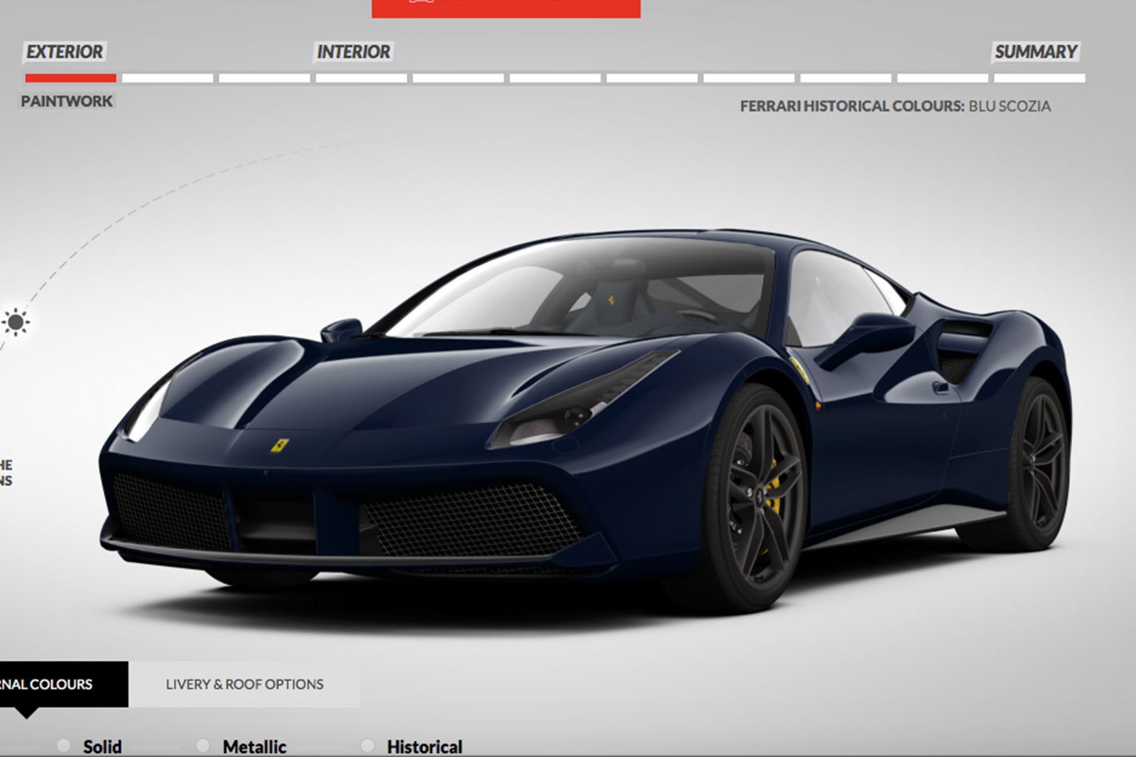Screen dimensions: 1136x757
Task: Choose the Historical paint type radio button
Action: (367, 746)
